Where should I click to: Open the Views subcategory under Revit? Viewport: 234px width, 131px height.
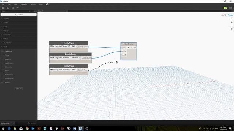7,83
